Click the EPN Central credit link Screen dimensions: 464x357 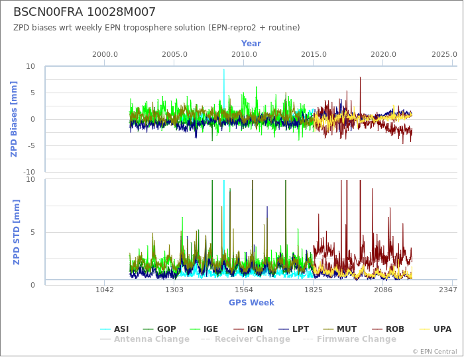click(435, 352)
